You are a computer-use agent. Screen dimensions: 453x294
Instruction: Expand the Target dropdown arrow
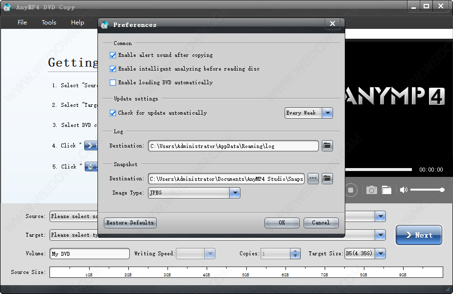[x=381, y=235]
